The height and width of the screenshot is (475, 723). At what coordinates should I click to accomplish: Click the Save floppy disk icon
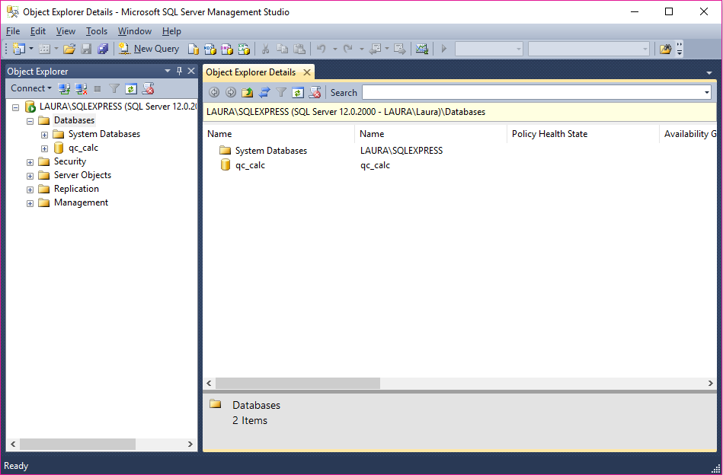tap(86, 49)
